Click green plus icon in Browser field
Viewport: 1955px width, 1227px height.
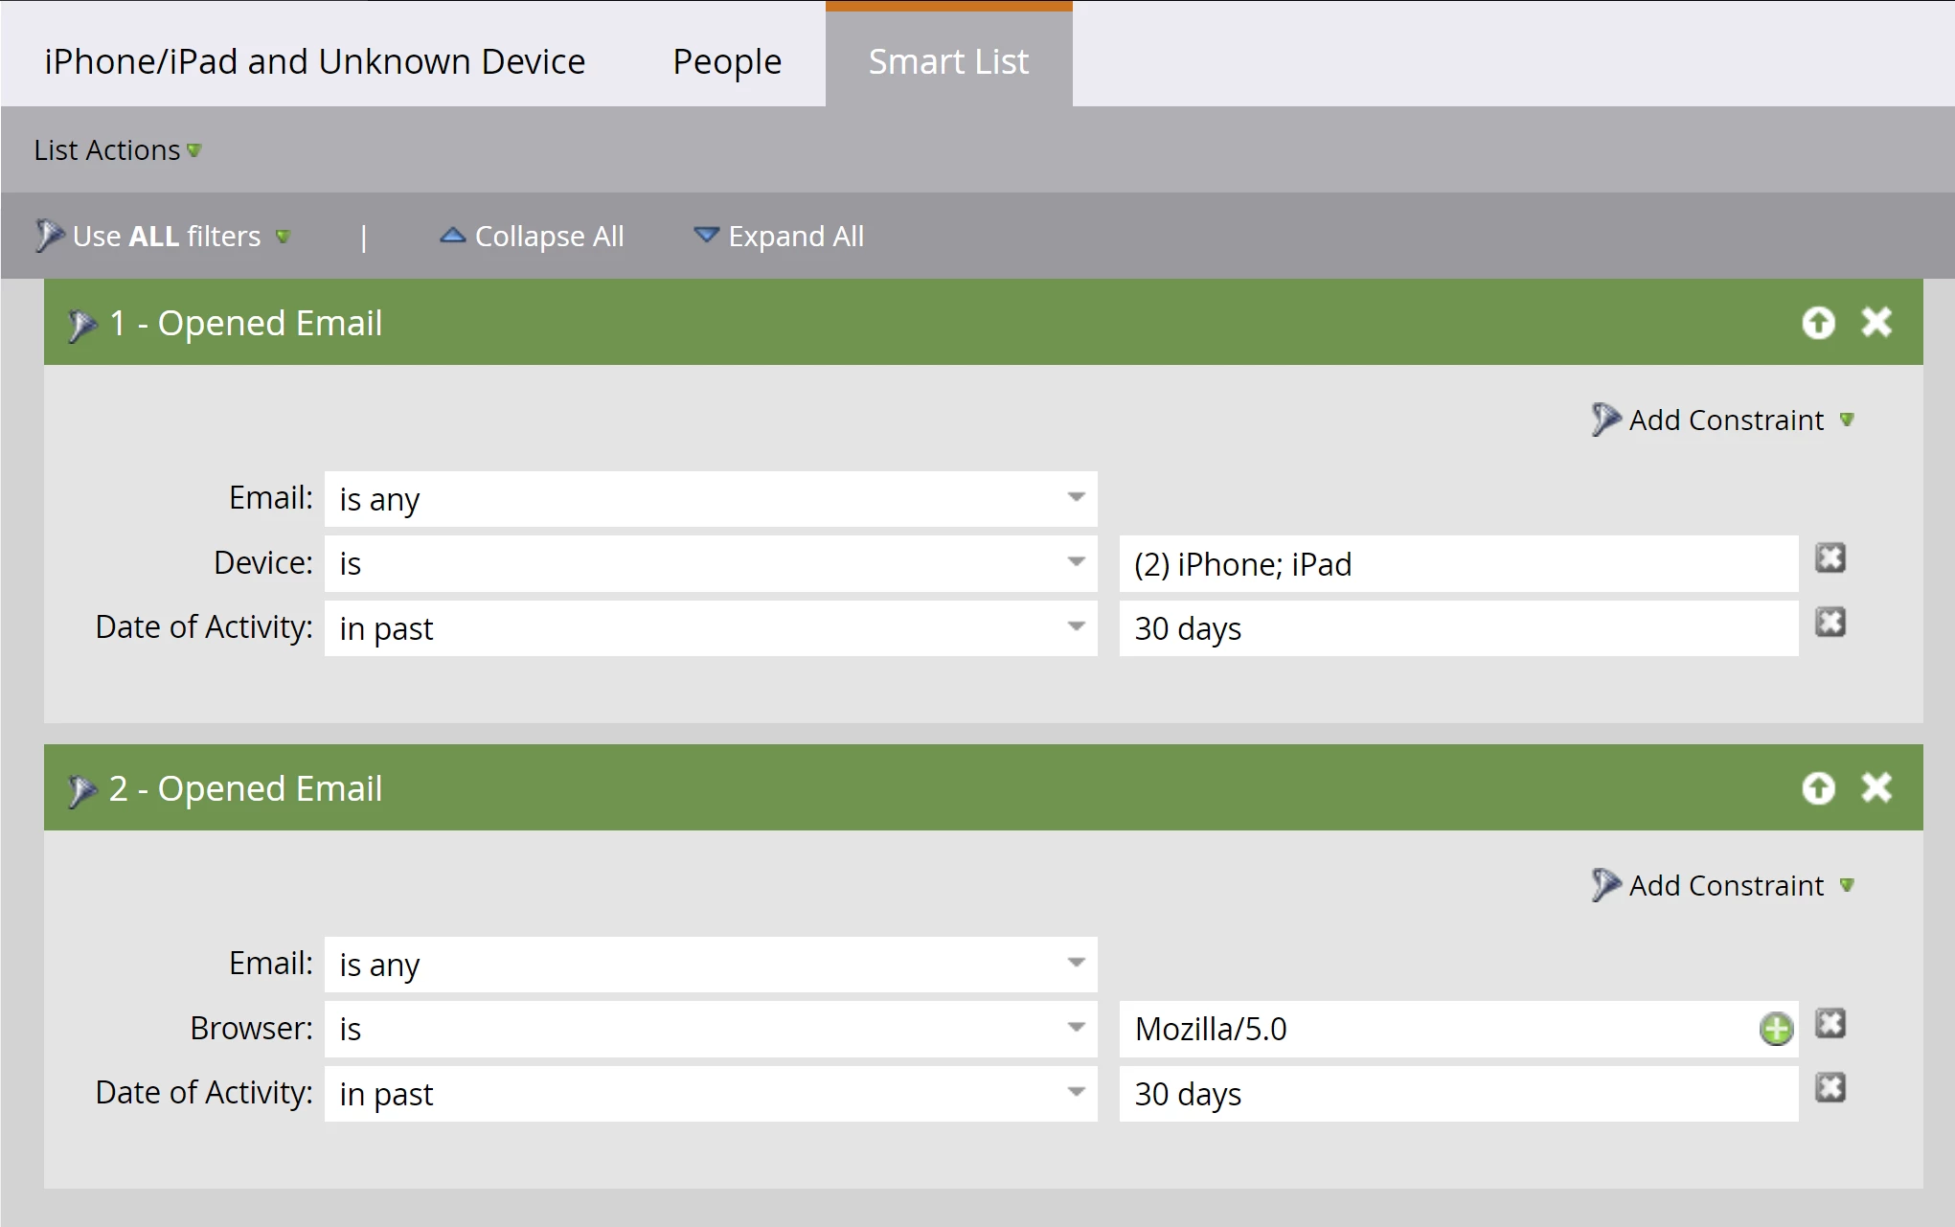pos(1775,1030)
